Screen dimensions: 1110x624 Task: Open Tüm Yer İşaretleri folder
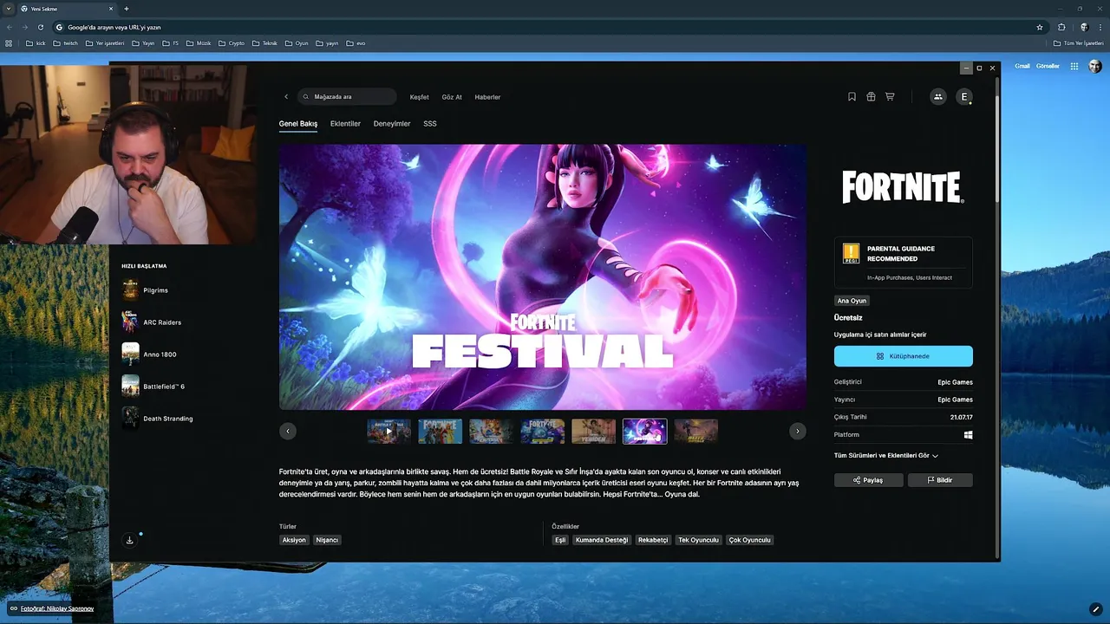(1078, 43)
